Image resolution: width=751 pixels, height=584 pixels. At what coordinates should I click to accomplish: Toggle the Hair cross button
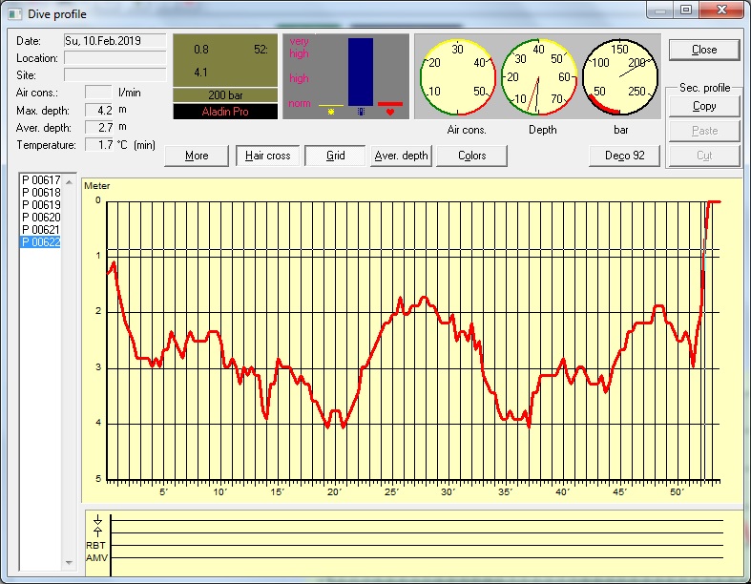coord(268,156)
